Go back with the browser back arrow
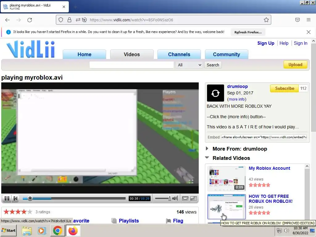316x237 pixels. (x=7, y=20)
